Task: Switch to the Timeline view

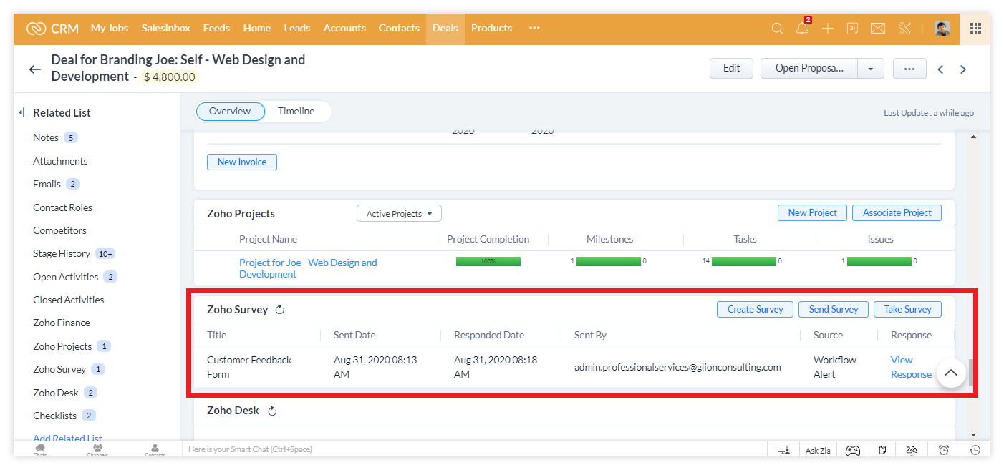Action: pyautogui.click(x=296, y=111)
